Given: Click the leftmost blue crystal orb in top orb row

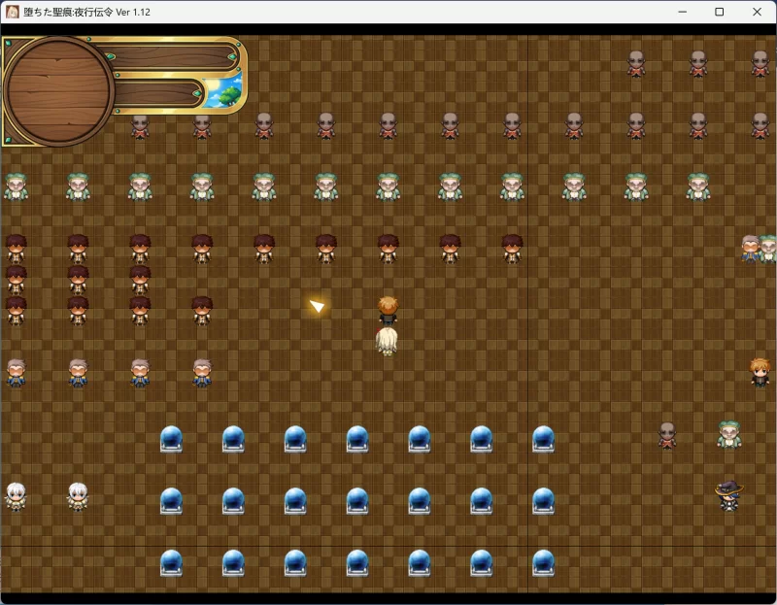Looking at the screenshot, I should [x=172, y=439].
